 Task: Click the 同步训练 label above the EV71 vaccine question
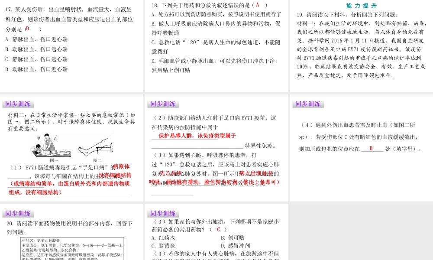point(163,104)
